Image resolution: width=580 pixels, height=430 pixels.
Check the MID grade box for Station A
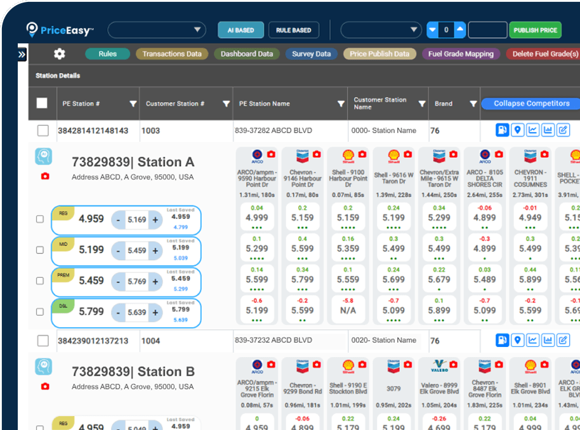[40, 251]
